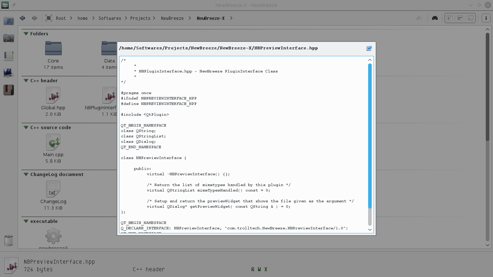The width and height of the screenshot is (493, 277).
Task: Click the file icon in the status bar
Action: pos(12,265)
